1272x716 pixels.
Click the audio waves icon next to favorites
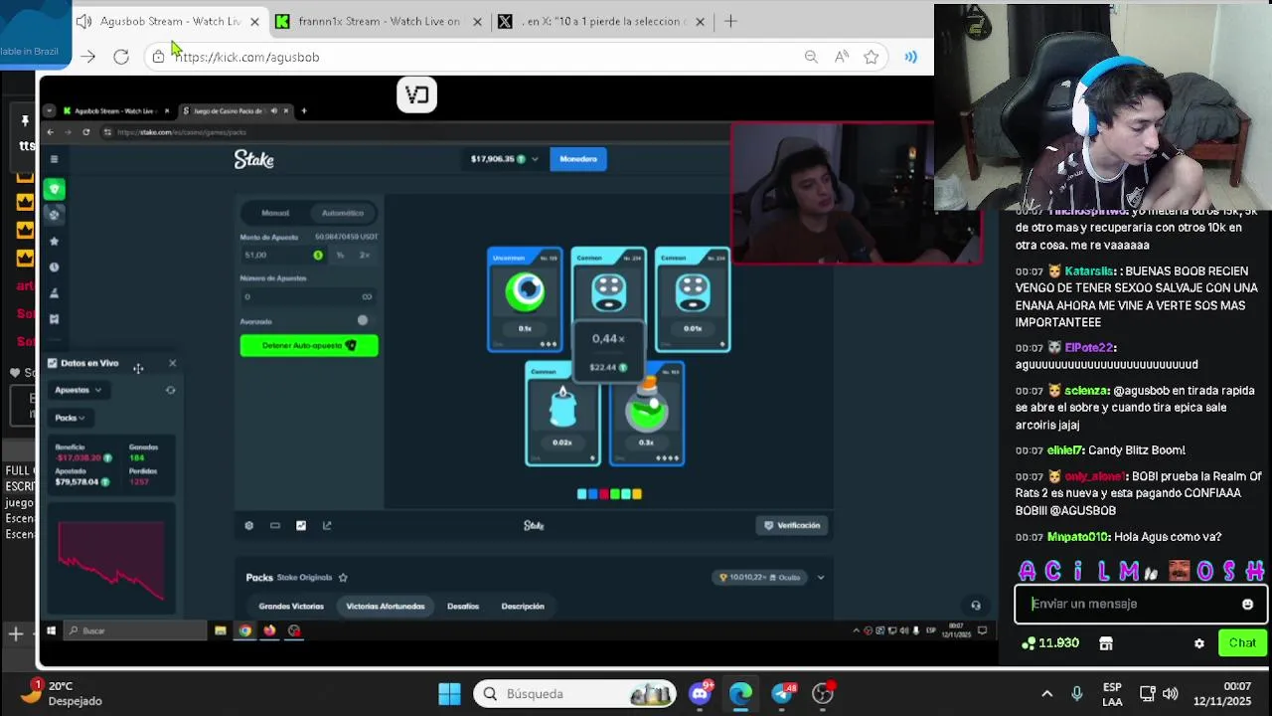(910, 57)
